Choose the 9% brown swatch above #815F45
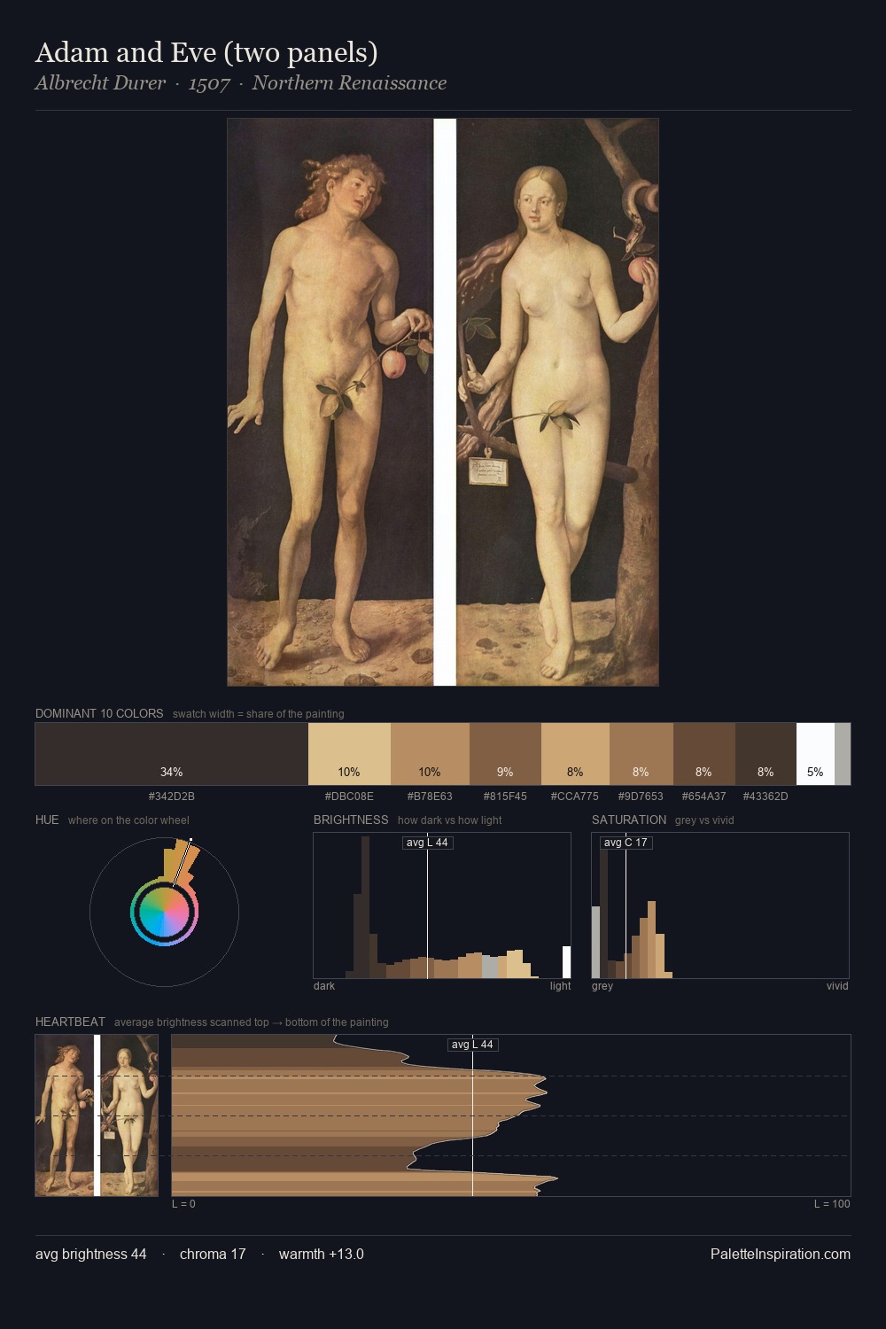Image resolution: width=886 pixels, height=1329 pixels. click(x=505, y=754)
